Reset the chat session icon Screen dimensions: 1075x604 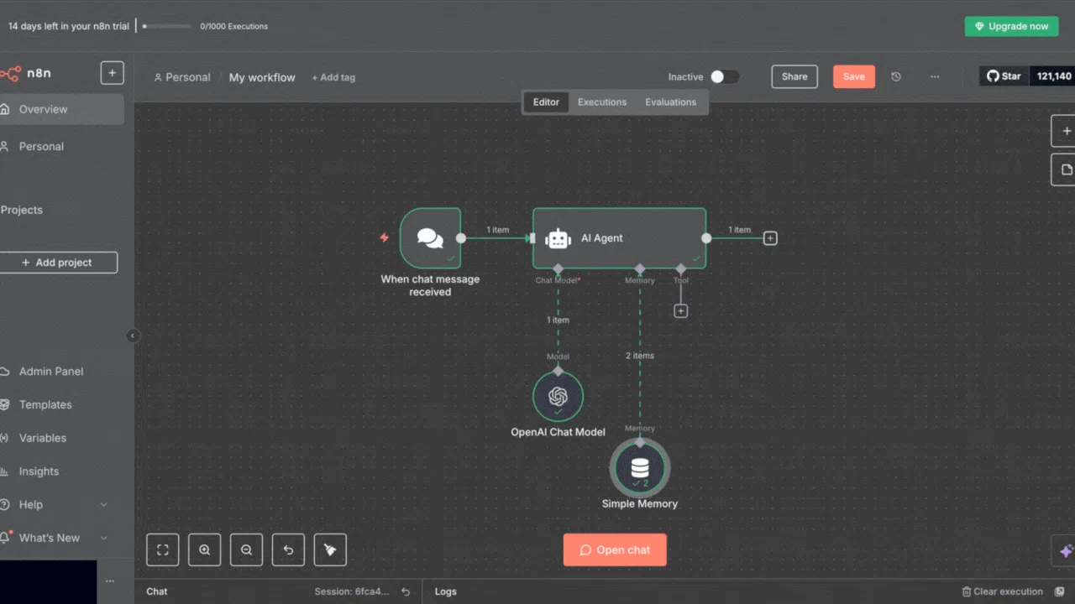[406, 591]
